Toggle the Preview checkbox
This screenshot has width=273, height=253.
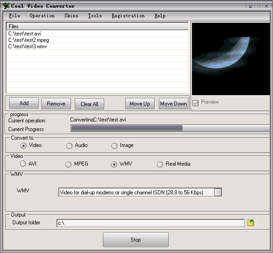[195, 102]
